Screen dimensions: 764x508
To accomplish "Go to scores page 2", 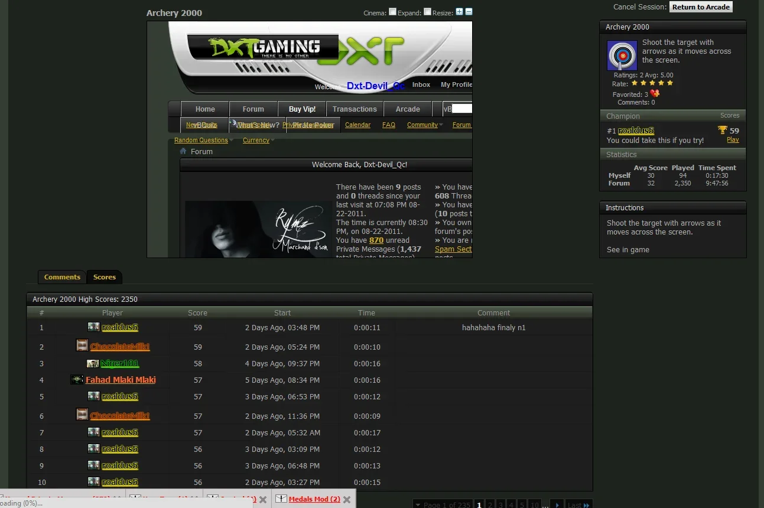I will coord(490,504).
